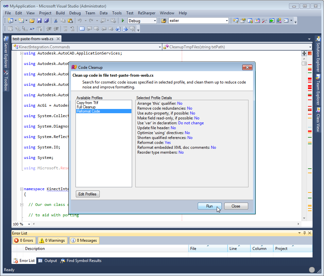The image size is (324, 276).
Task: Toggle the 0 Errors filter
Action: point(24,240)
